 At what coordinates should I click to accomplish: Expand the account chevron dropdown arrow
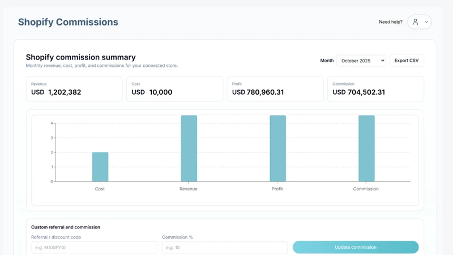click(426, 22)
